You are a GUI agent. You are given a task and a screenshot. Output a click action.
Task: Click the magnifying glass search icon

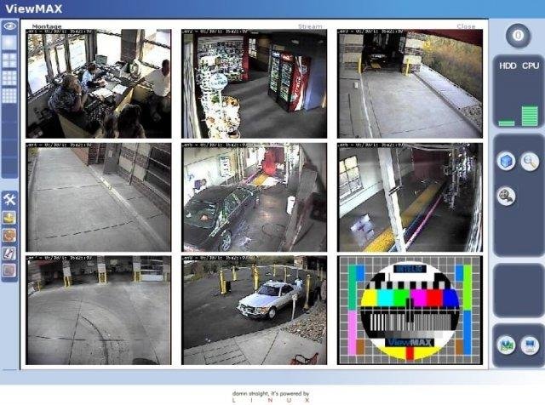coord(530,161)
